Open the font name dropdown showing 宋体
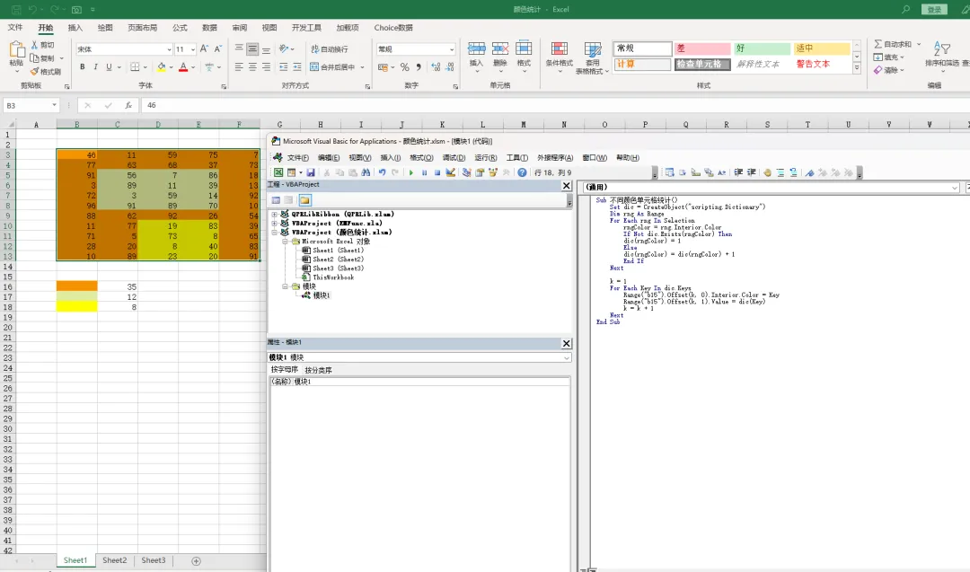 [169, 49]
